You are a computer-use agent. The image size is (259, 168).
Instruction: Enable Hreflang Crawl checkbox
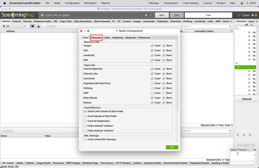152,88
